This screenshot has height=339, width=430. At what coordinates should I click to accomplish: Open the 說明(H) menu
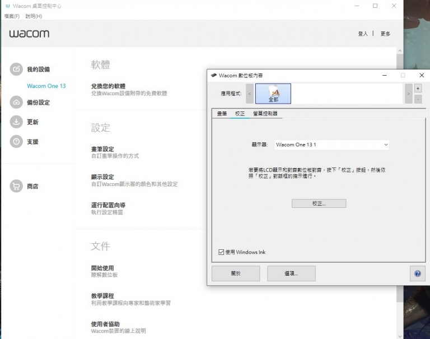pyautogui.click(x=34, y=16)
